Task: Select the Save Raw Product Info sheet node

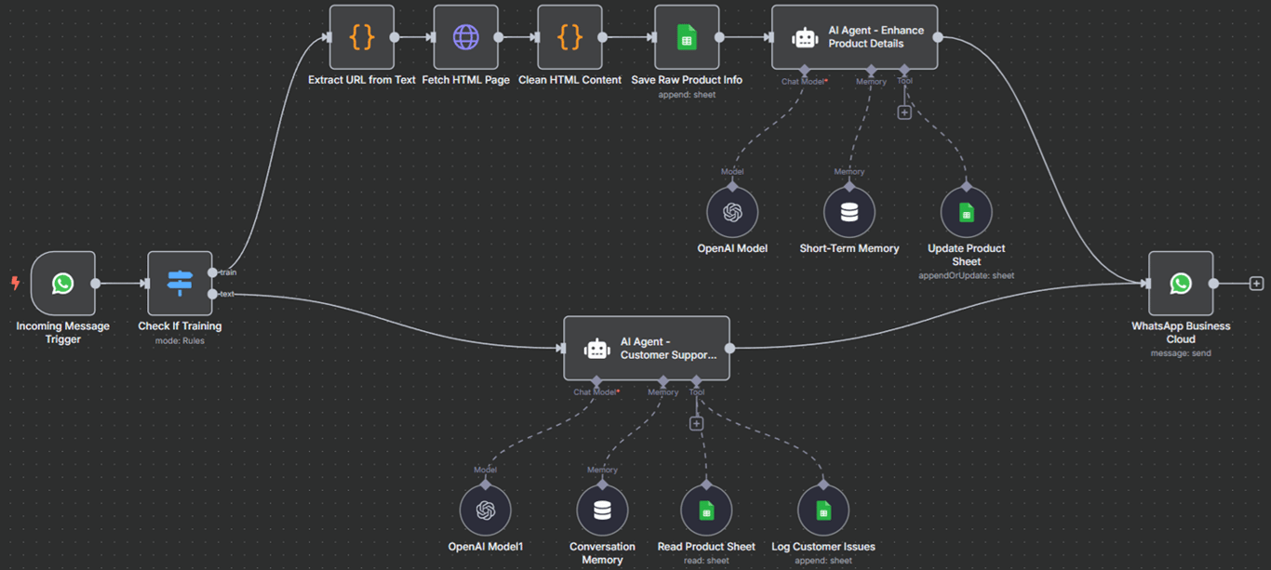Action: click(686, 37)
